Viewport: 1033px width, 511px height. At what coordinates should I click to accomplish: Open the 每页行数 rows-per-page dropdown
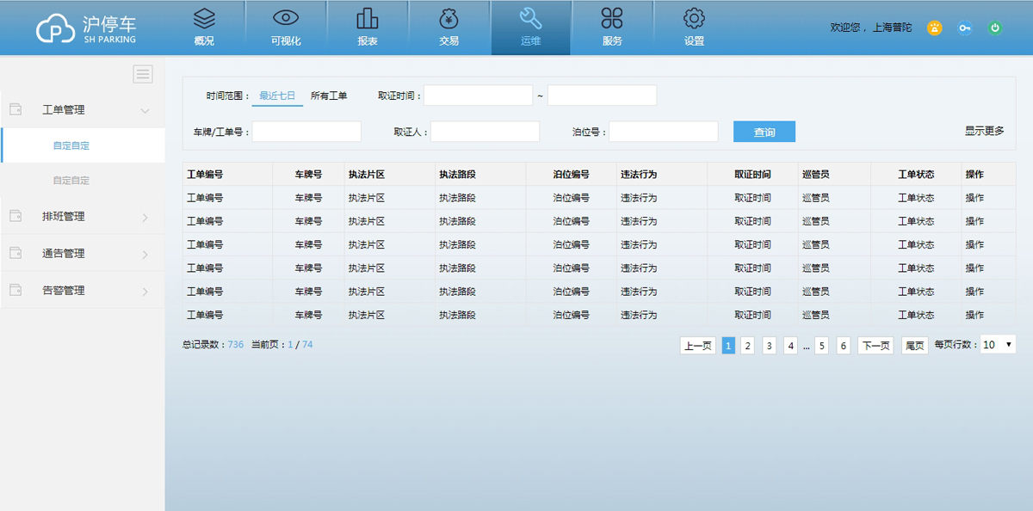(999, 344)
